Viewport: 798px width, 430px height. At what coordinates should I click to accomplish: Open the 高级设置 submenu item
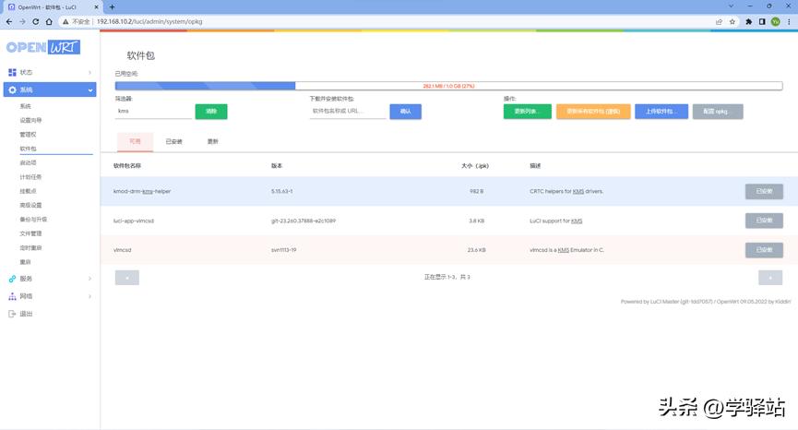pyautogui.click(x=30, y=205)
